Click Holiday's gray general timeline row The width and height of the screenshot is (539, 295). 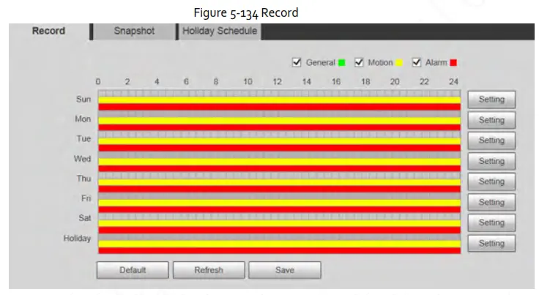(x=280, y=237)
